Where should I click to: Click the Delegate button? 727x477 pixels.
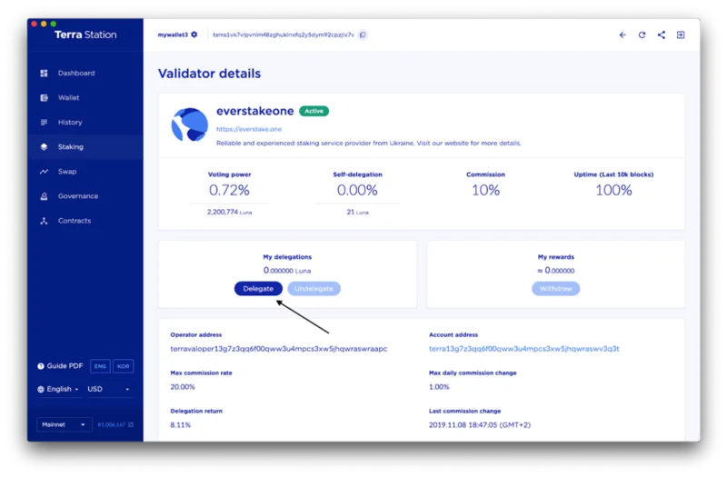coord(258,289)
